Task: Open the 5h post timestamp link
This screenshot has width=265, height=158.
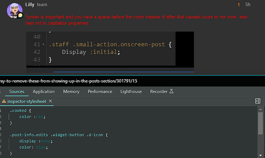Action: (248, 5)
